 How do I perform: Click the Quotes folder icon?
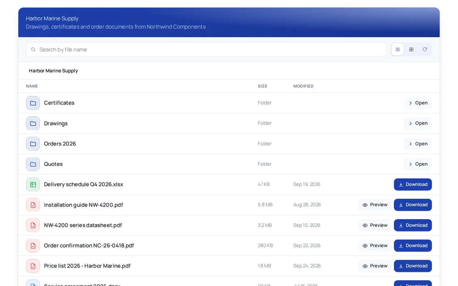click(33, 164)
